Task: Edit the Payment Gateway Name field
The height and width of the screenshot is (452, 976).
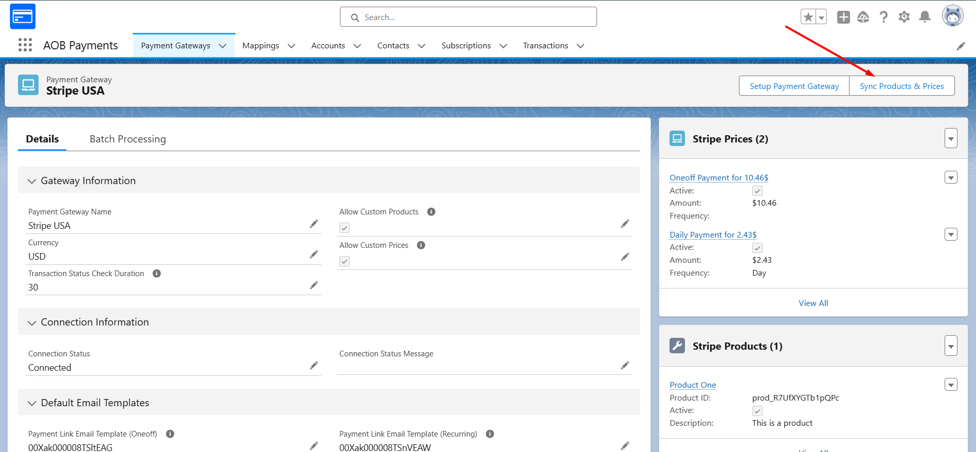Action: [314, 224]
